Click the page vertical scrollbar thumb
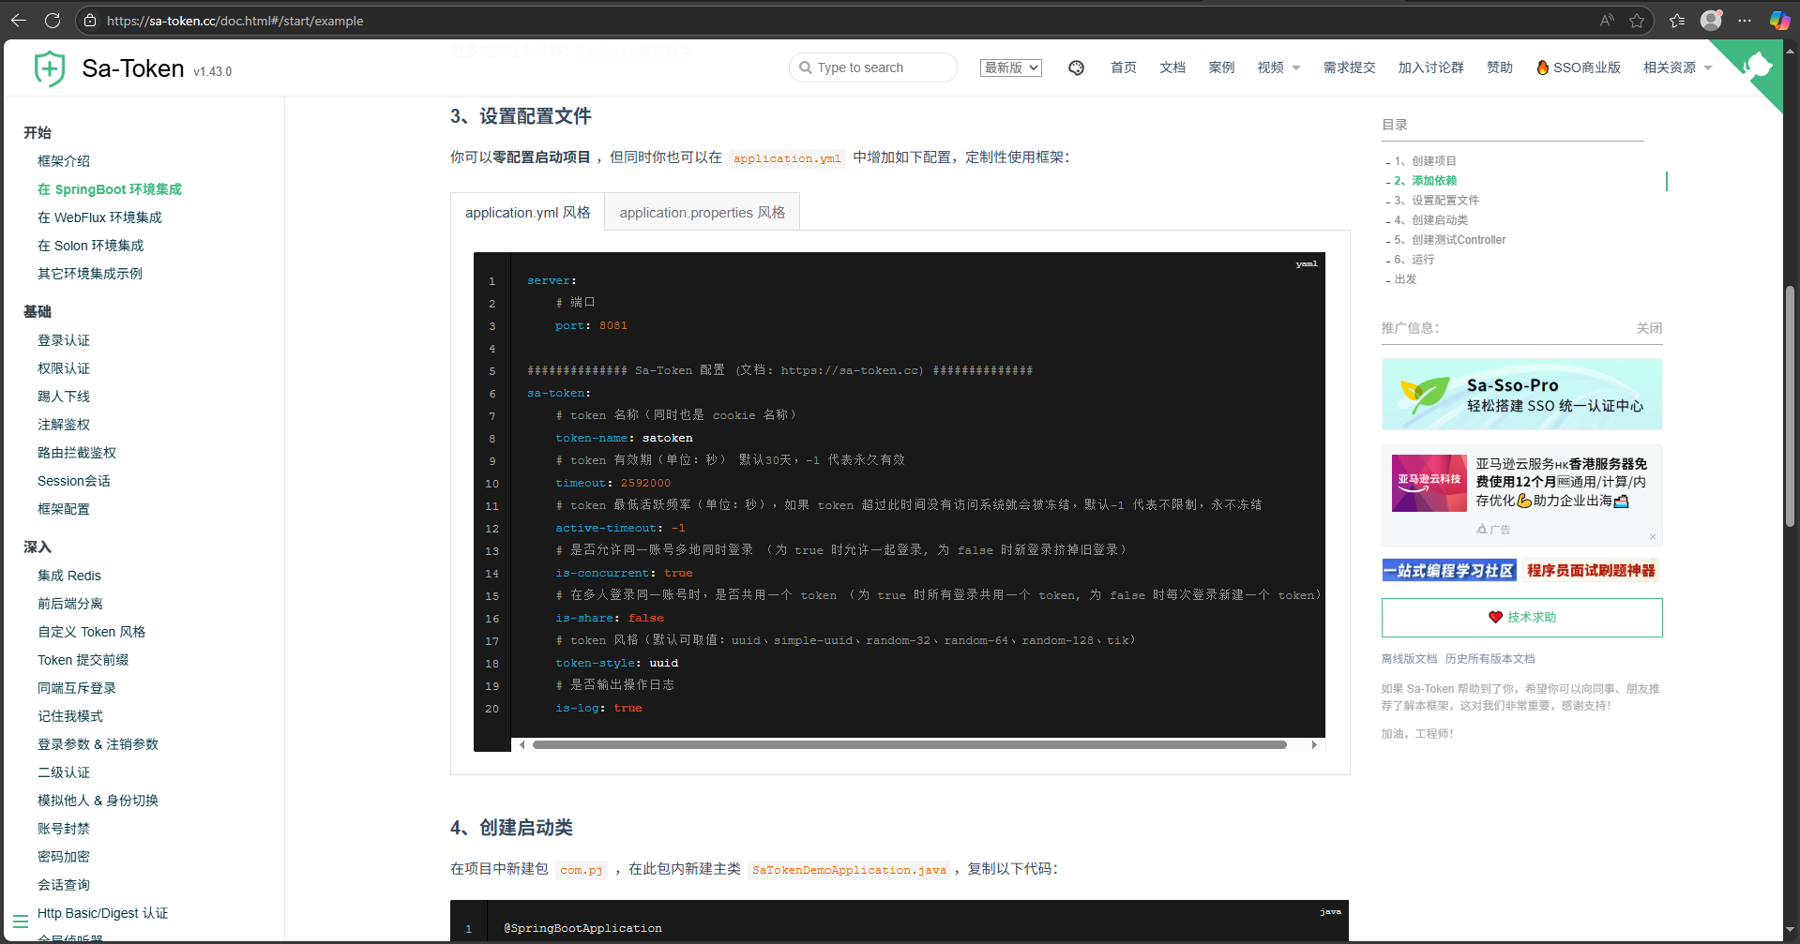This screenshot has width=1800, height=944. pyautogui.click(x=1790, y=406)
